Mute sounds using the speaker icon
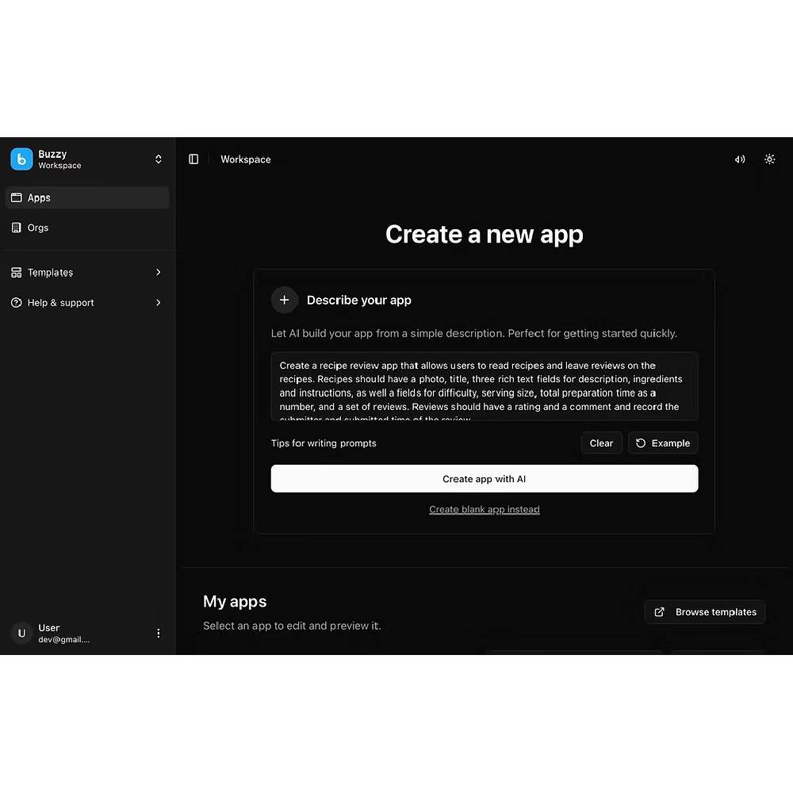Image resolution: width=793 pixels, height=793 pixels. pos(739,159)
